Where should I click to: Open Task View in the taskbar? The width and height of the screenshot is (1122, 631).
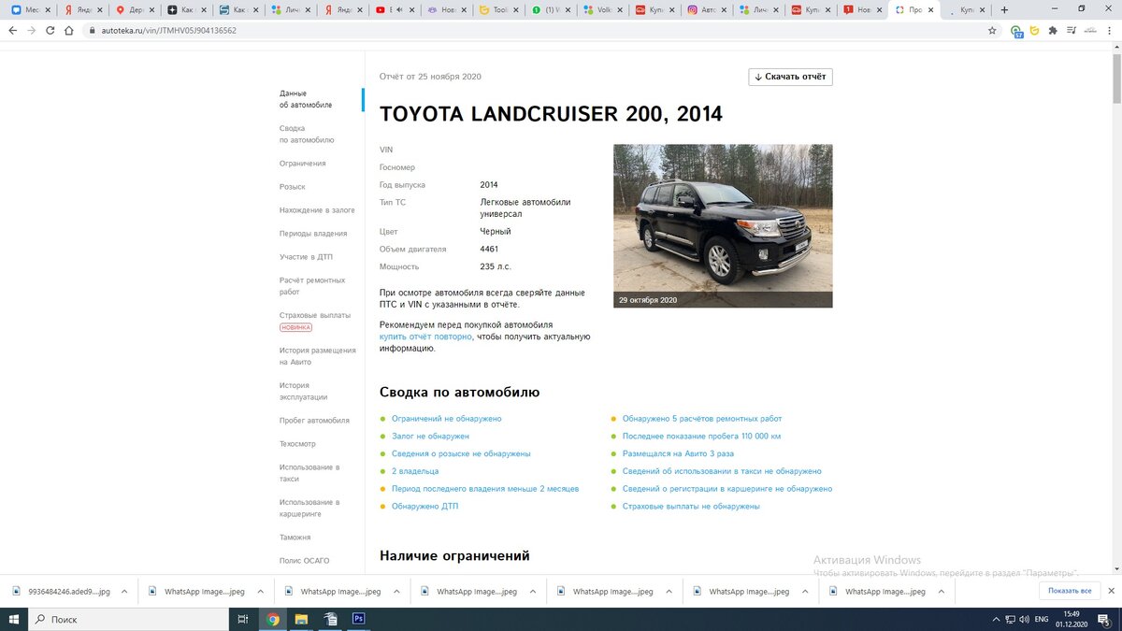tap(243, 619)
